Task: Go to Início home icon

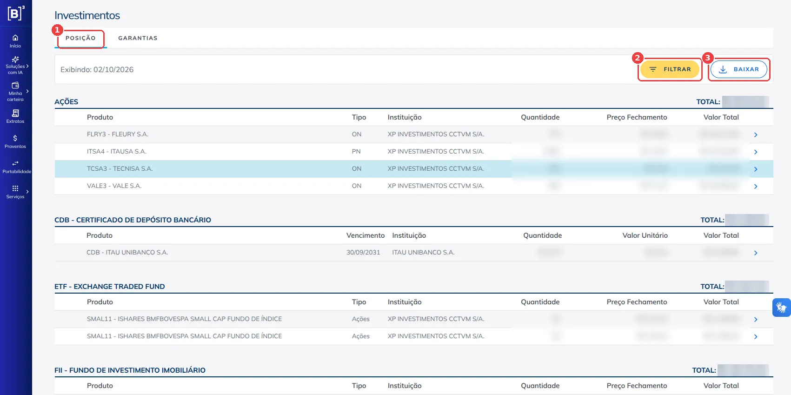Action: point(15,38)
